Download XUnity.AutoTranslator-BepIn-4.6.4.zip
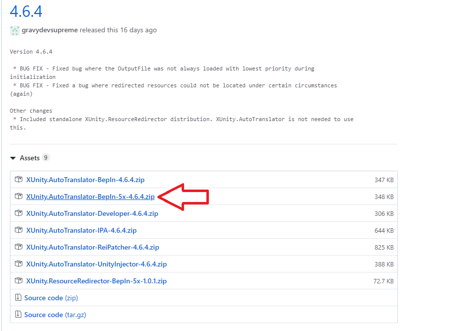Screen dimensions: 449x331 click(85, 180)
